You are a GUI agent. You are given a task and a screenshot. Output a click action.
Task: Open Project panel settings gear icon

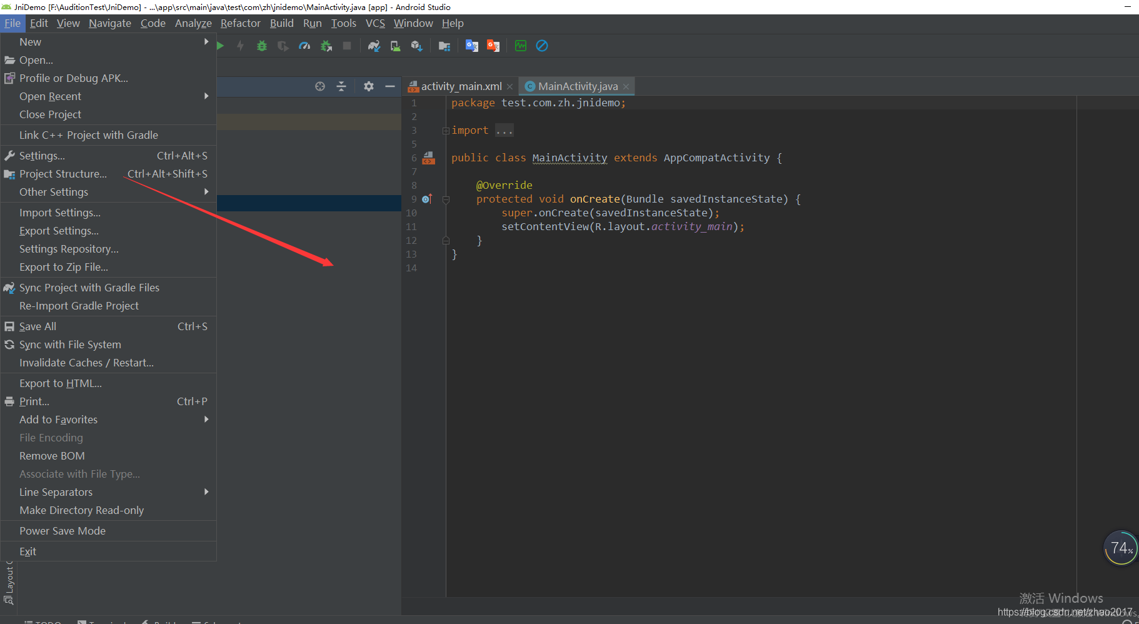tap(368, 86)
